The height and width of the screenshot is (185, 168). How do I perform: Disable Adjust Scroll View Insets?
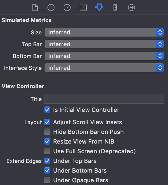(47, 122)
